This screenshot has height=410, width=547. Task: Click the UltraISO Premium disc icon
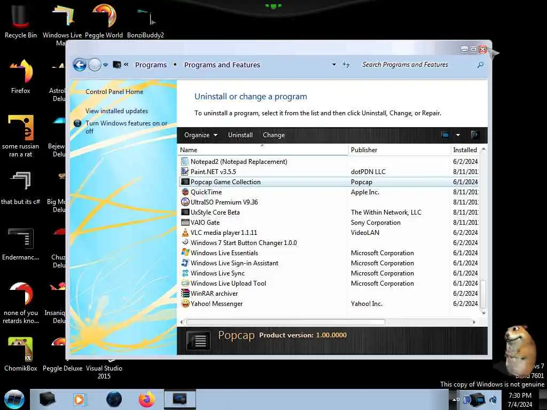[x=185, y=202]
